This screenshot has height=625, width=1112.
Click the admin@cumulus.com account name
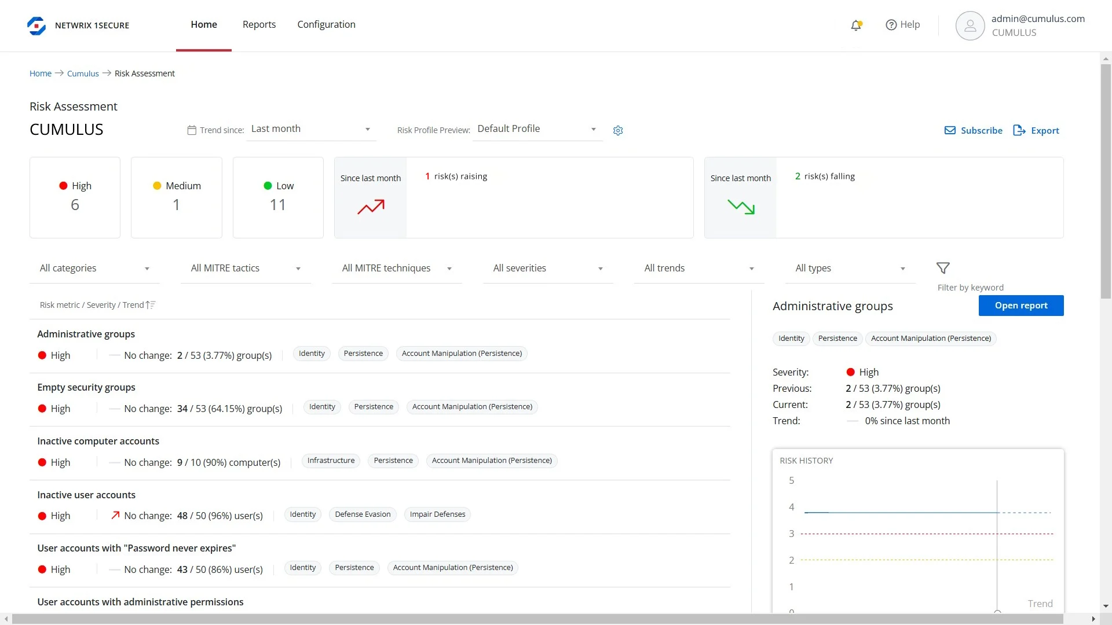[1038, 19]
